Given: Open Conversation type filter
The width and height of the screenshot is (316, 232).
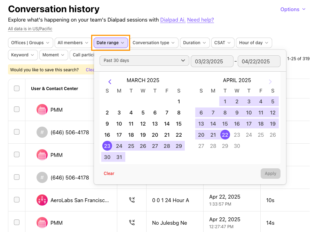Looking at the screenshot, I should coord(154,43).
